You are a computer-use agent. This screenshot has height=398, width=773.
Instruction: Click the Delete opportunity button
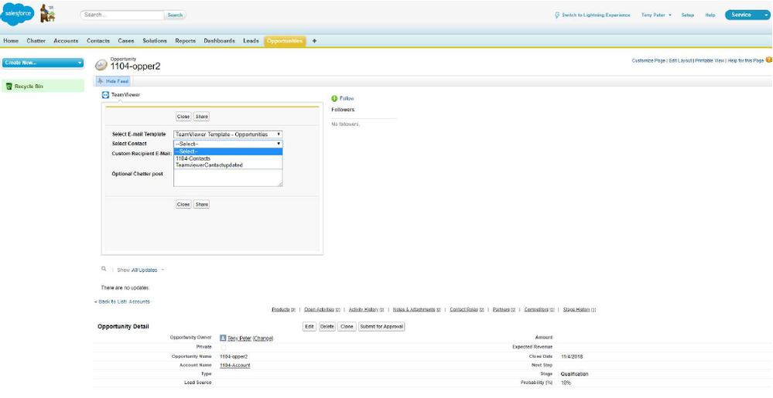pos(327,327)
